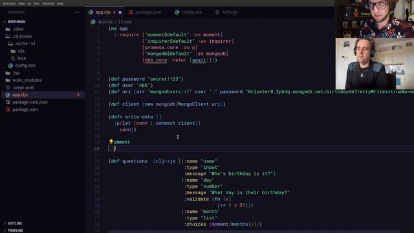Image resolution: width=414 pixels, height=233 pixels.
Task: Click the .lsp folder icon
Action: (x=8, y=73)
